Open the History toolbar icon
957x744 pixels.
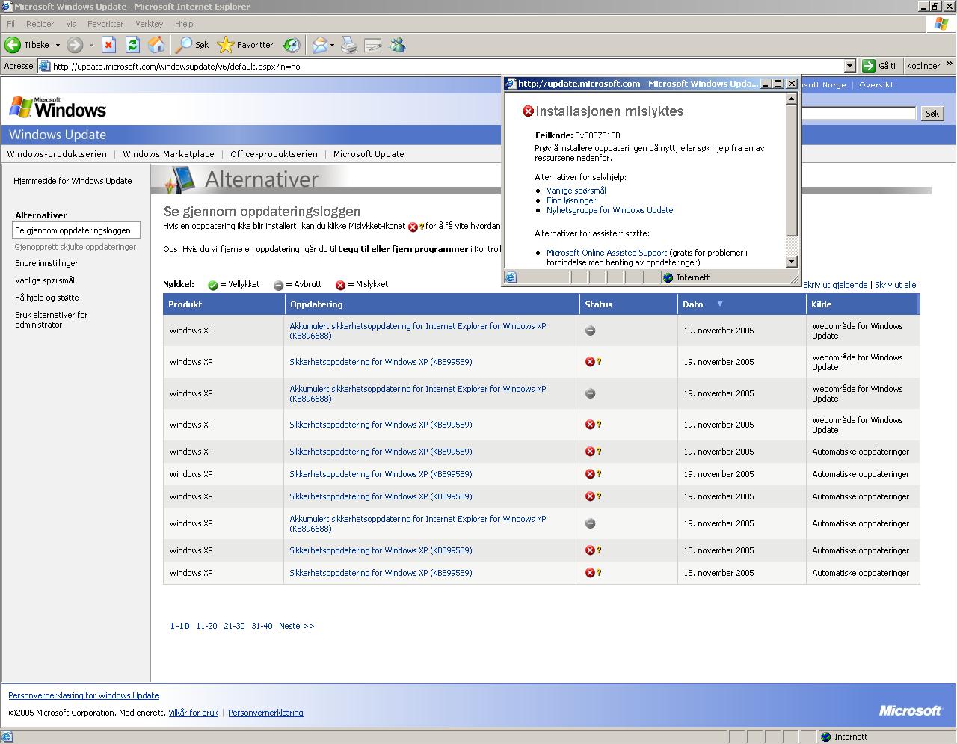292,45
